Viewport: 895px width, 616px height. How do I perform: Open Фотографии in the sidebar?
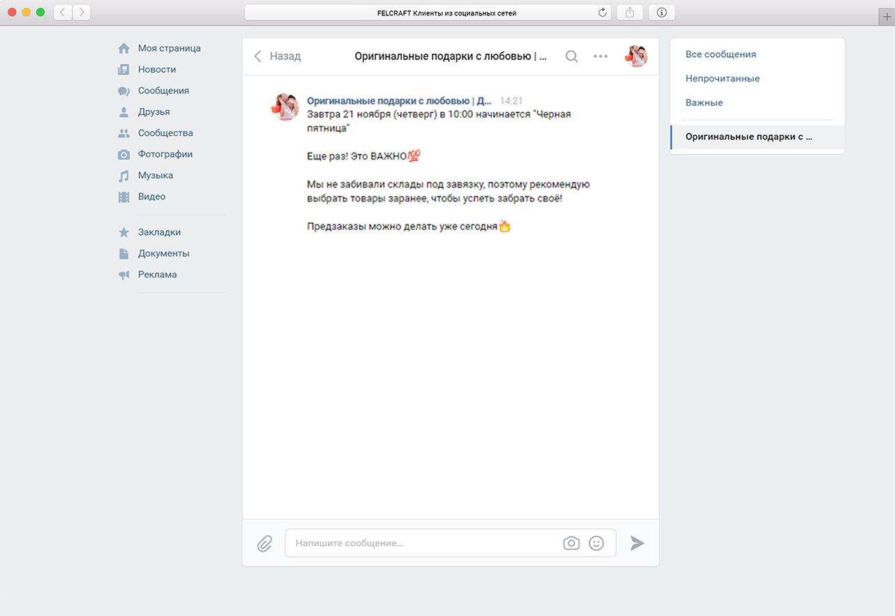pyautogui.click(x=165, y=155)
